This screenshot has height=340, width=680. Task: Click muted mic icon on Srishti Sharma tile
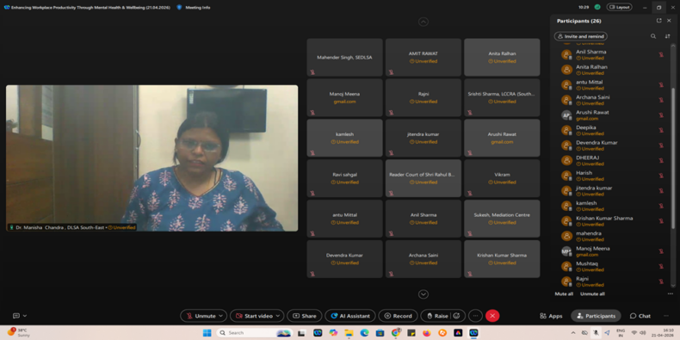click(469, 112)
